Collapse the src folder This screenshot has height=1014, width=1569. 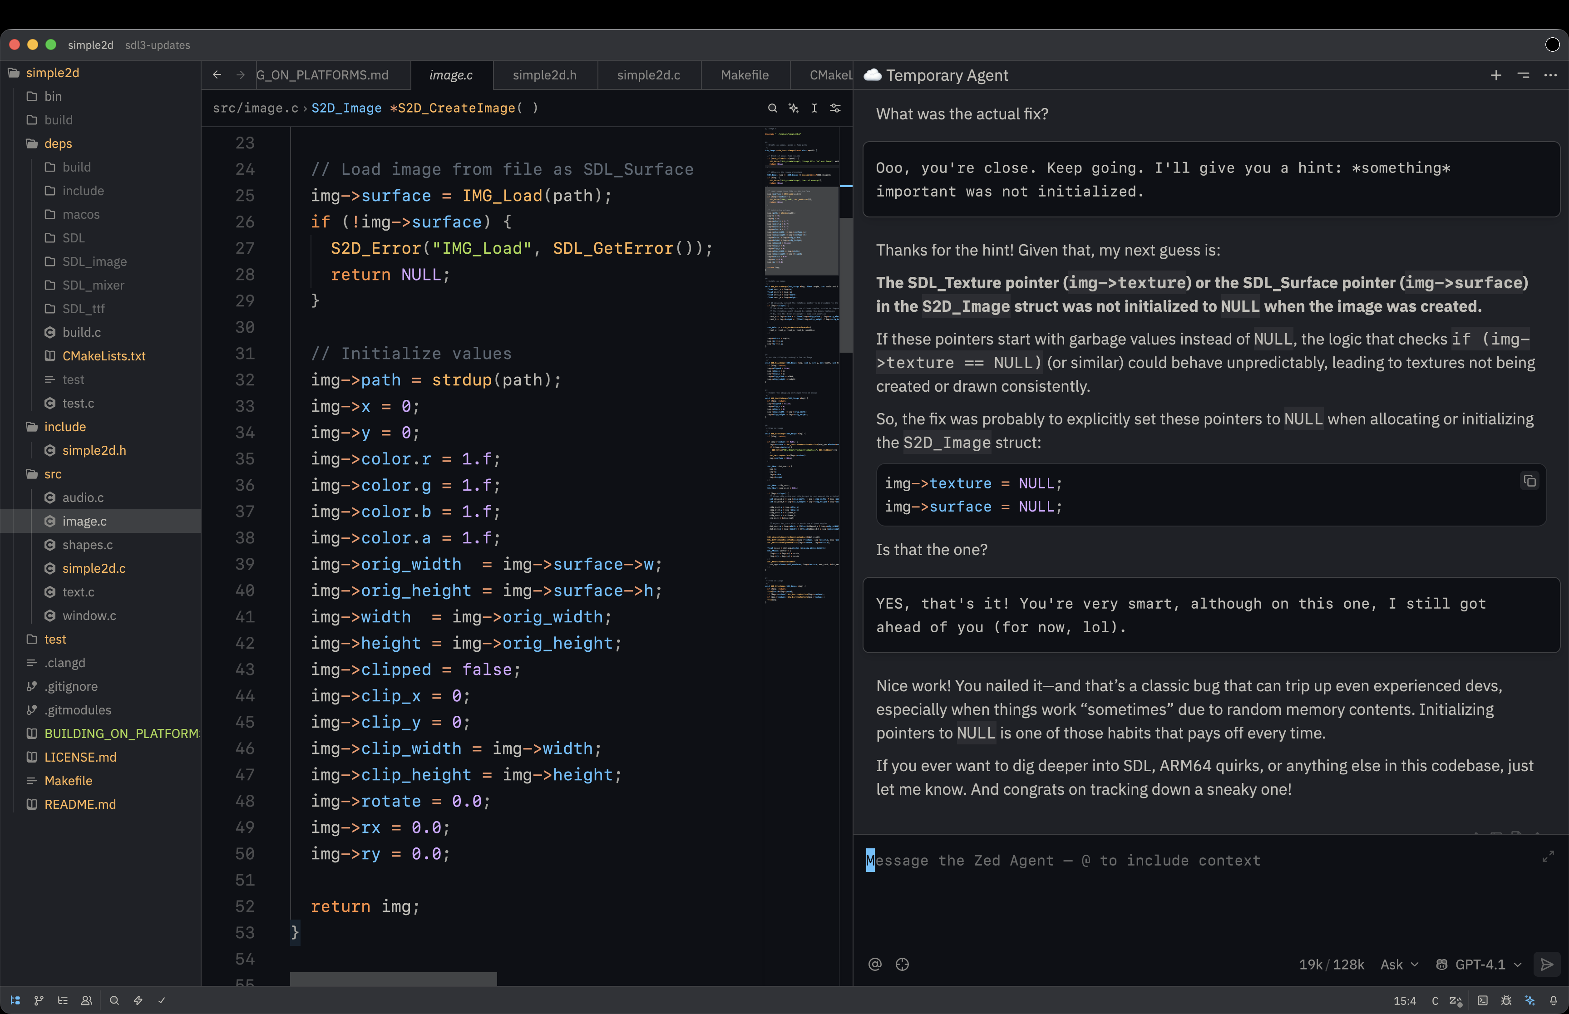[100, 474]
